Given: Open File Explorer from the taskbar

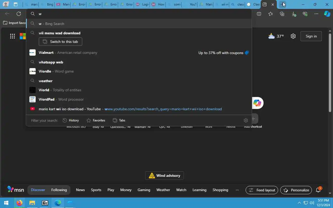Looking at the screenshot, I should 32,203.
